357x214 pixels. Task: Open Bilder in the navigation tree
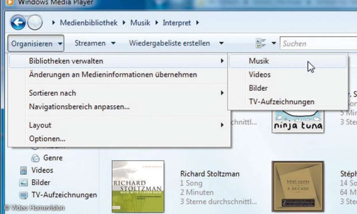tap(41, 182)
